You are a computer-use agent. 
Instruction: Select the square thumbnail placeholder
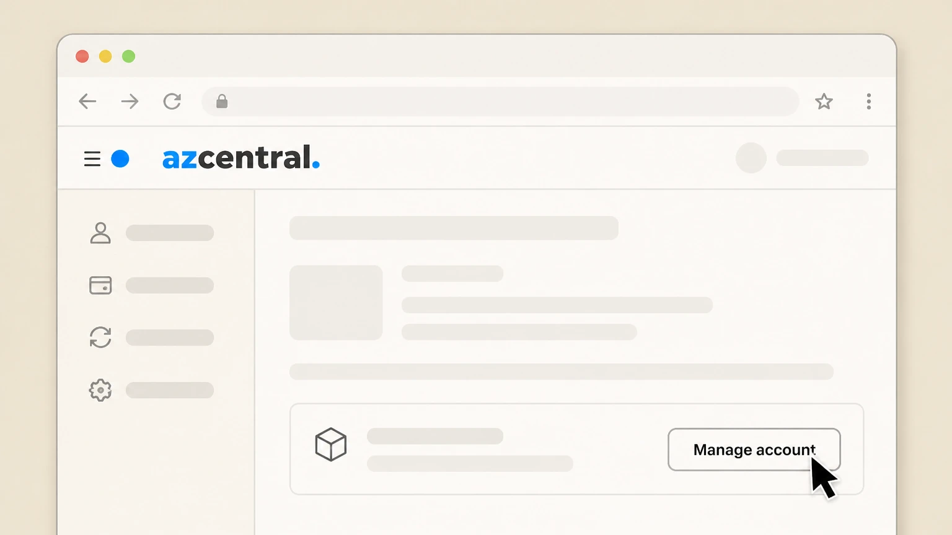pyautogui.click(x=336, y=302)
